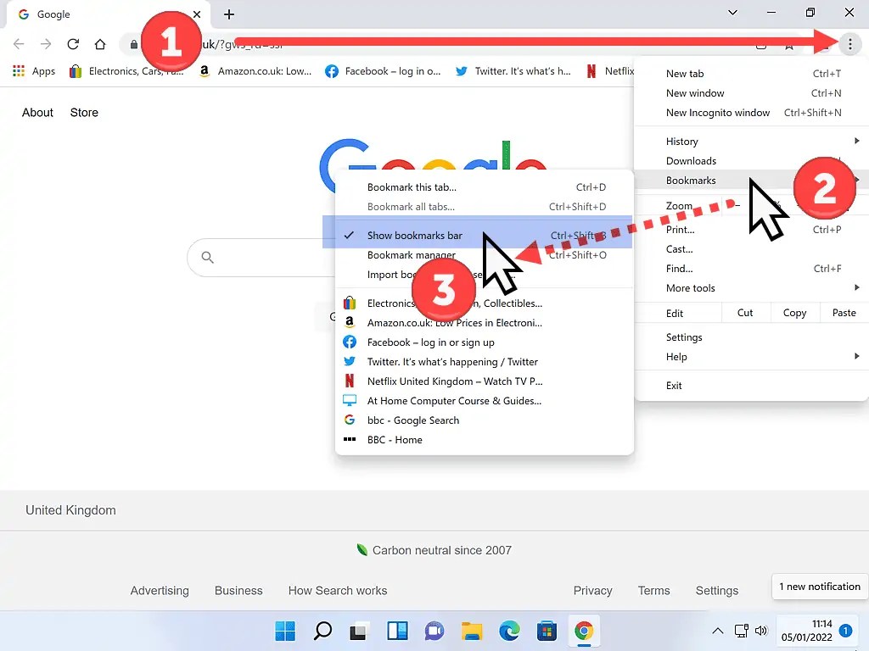Open the Chrome three-dot menu button

[x=849, y=44]
